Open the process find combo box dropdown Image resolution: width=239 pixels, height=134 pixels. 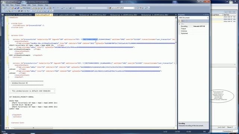pyautogui.click(x=134, y=8)
